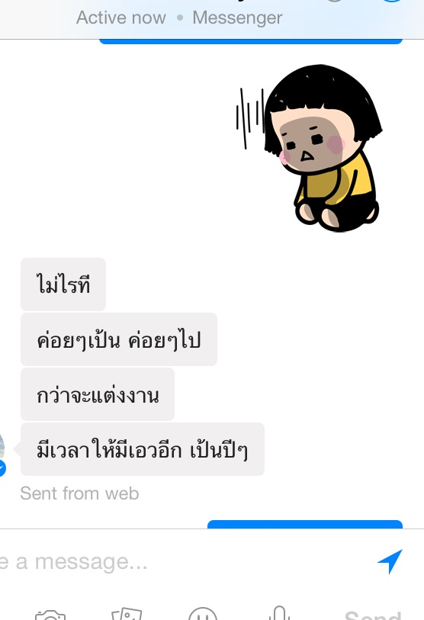424x620 pixels.
Task: Tap the blue outgoing bubble above input
Action: click(305, 525)
